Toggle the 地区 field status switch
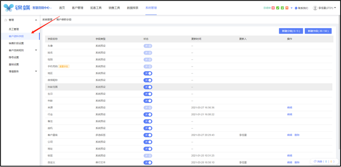The image size is (341, 167). coord(148,73)
